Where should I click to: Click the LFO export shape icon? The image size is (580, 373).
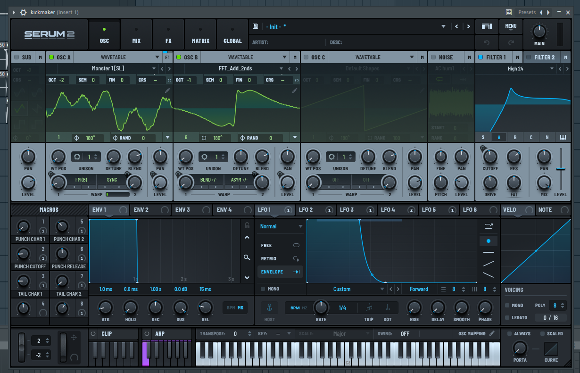489,226
